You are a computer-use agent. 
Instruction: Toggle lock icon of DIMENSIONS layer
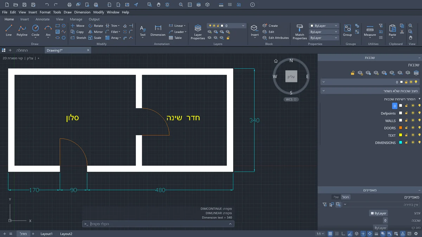pyautogui.click(x=407, y=143)
